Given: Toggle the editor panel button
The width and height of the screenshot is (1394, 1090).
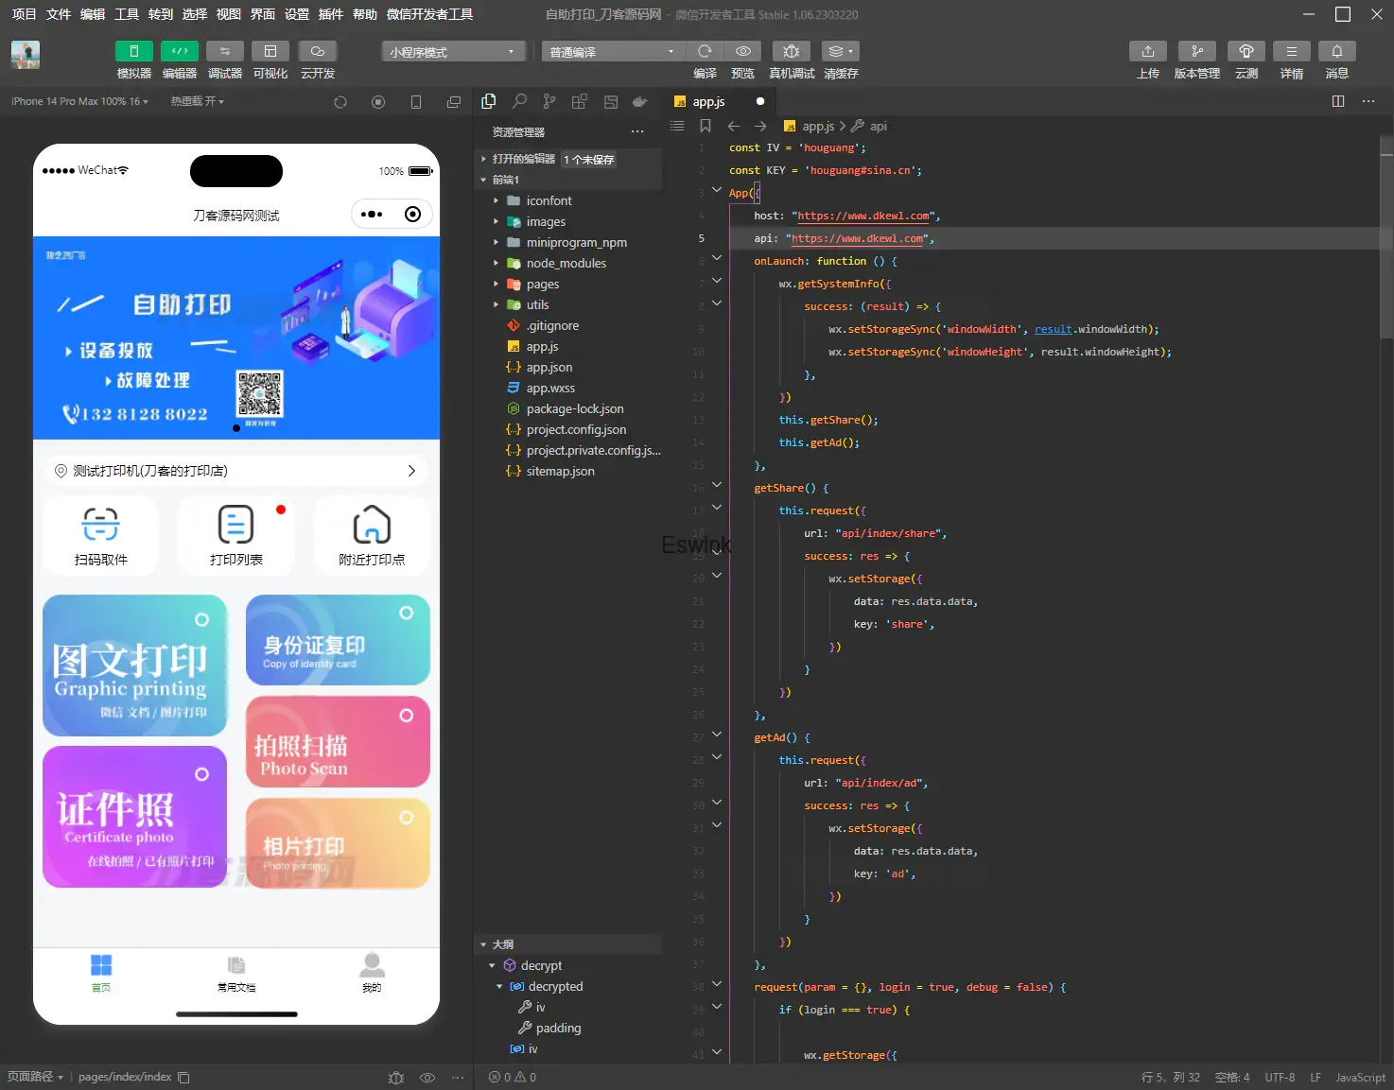Looking at the screenshot, I should pos(179,51).
